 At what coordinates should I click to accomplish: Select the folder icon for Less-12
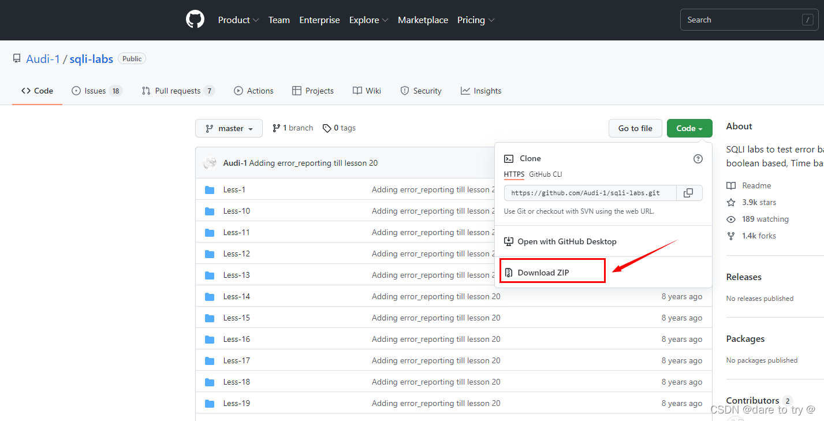pyautogui.click(x=210, y=254)
